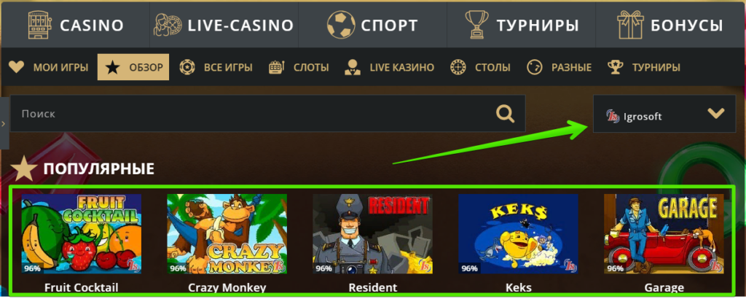Click the magnifying glass search icon
Viewport: 746px width, 299px height.
click(506, 114)
